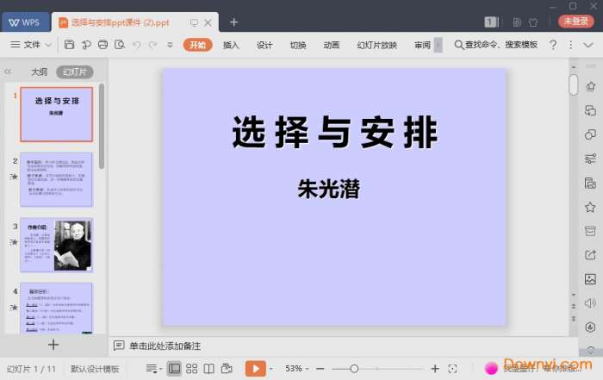
Task: Open the three-dot more options menu
Action: coord(570,45)
